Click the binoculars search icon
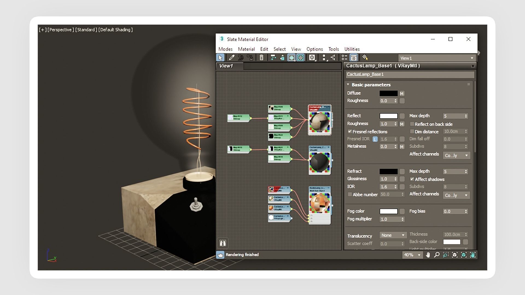 (223, 243)
